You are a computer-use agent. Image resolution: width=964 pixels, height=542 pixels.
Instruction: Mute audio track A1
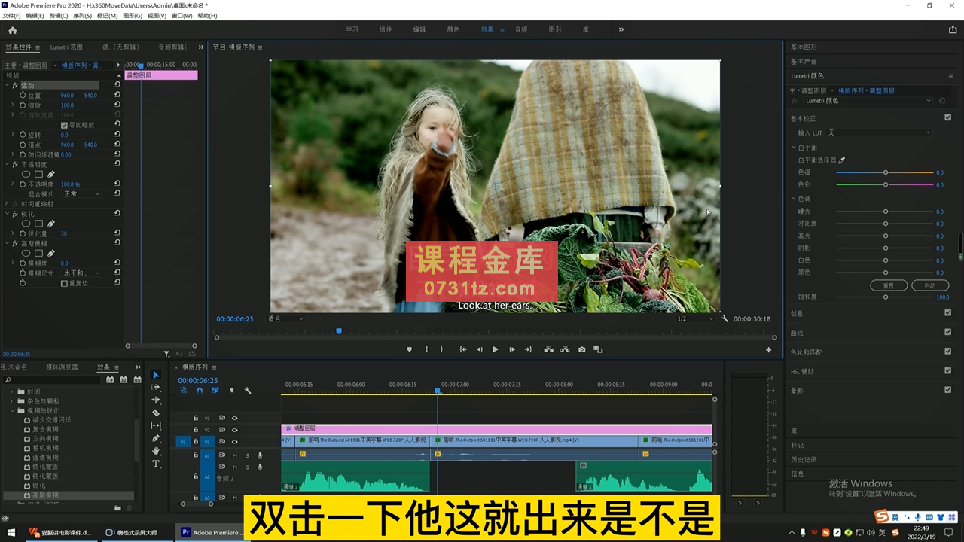(234, 455)
